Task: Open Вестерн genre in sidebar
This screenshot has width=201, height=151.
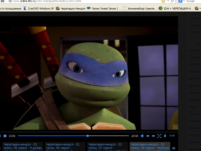Action: coord(195,64)
